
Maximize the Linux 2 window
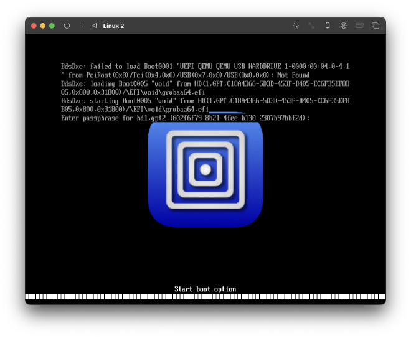[x=52, y=26]
